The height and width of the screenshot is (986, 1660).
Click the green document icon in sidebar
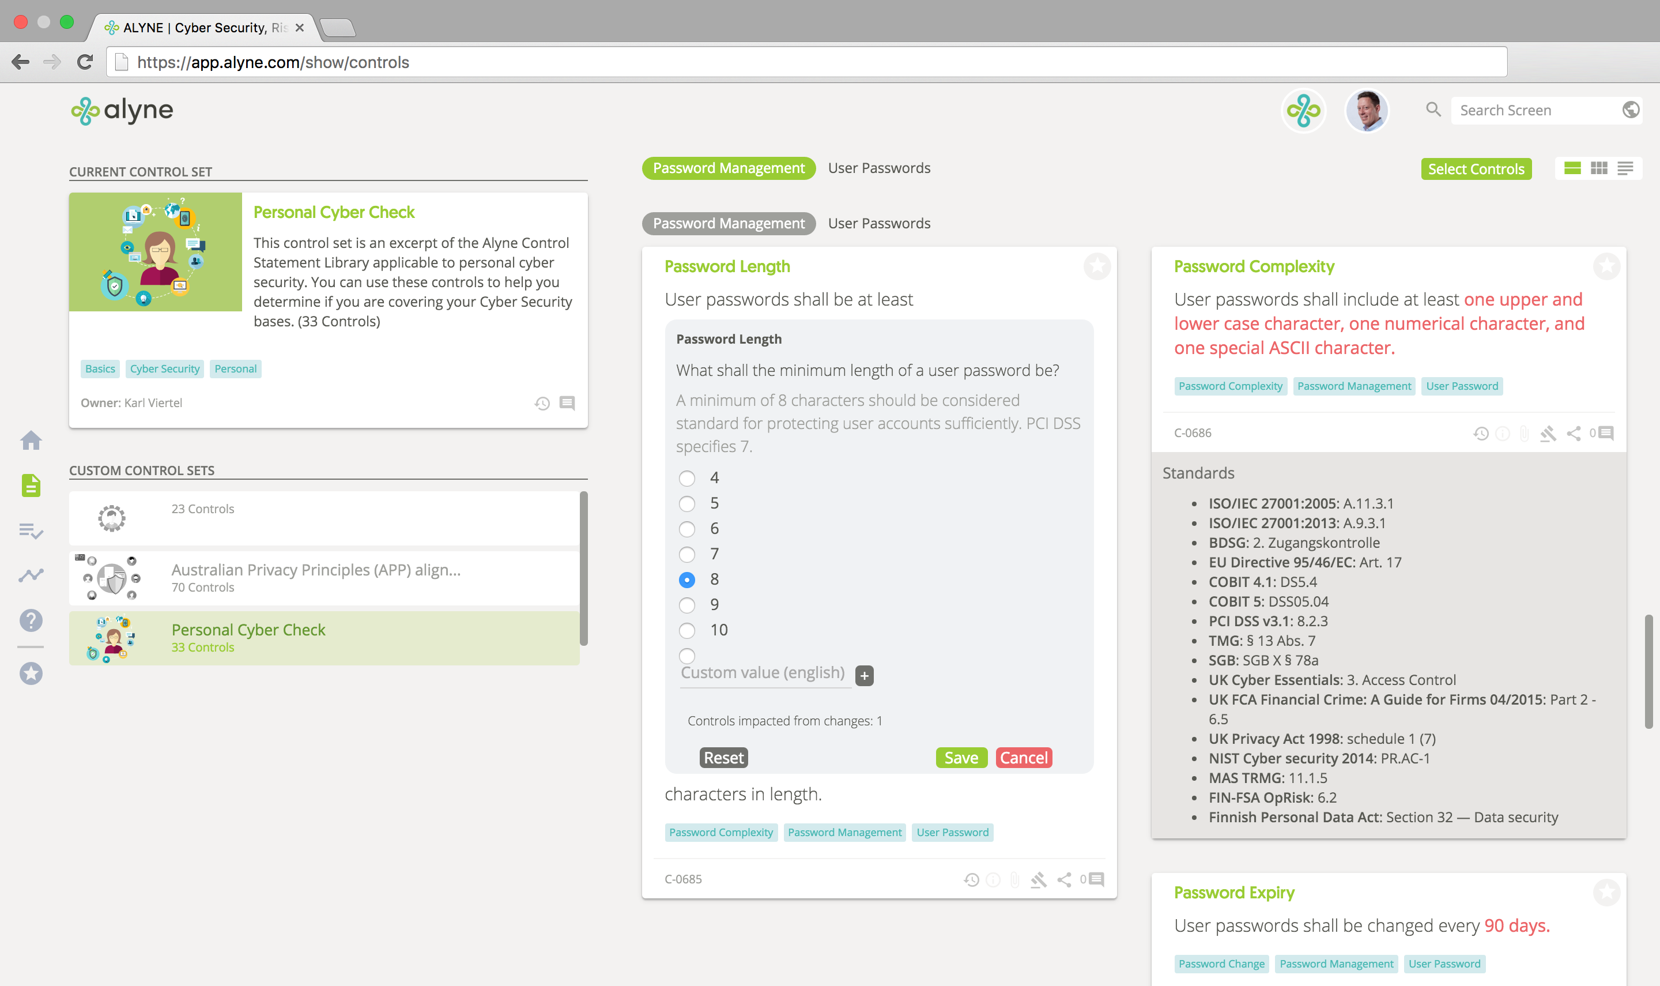(31, 485)
